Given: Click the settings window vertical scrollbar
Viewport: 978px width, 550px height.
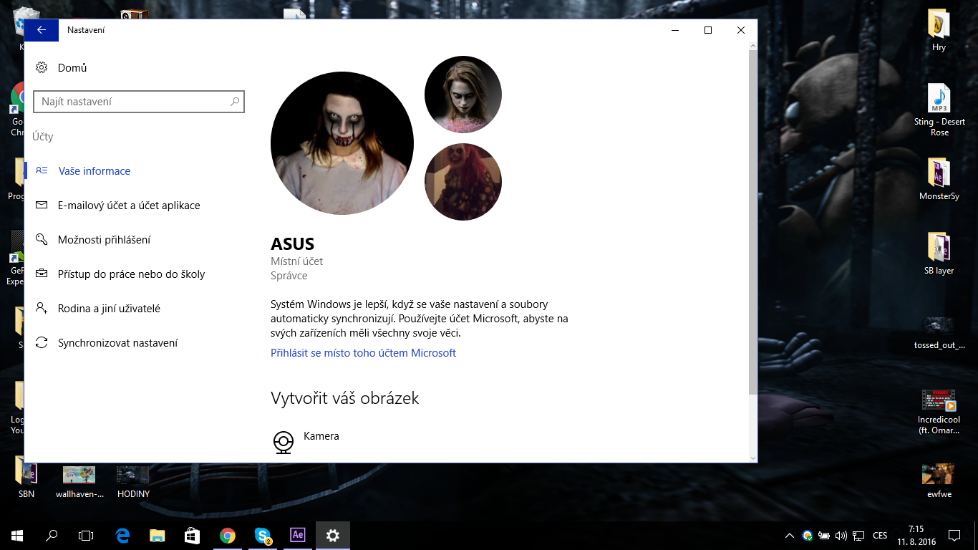Looking at the screenshot, I should pyautogui.click(x=752, y=215).
